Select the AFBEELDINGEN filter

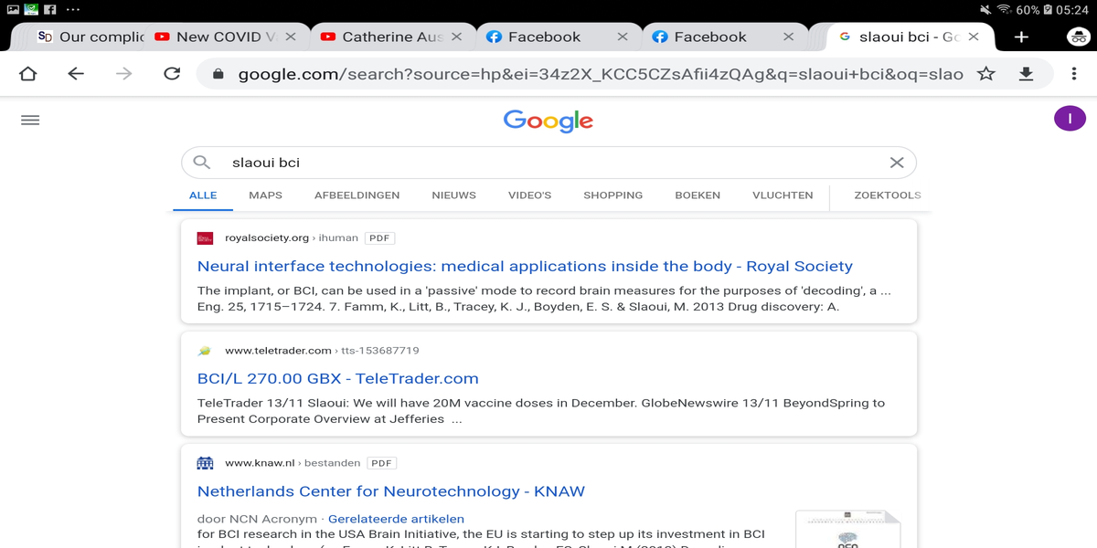(x=357, y=195)
